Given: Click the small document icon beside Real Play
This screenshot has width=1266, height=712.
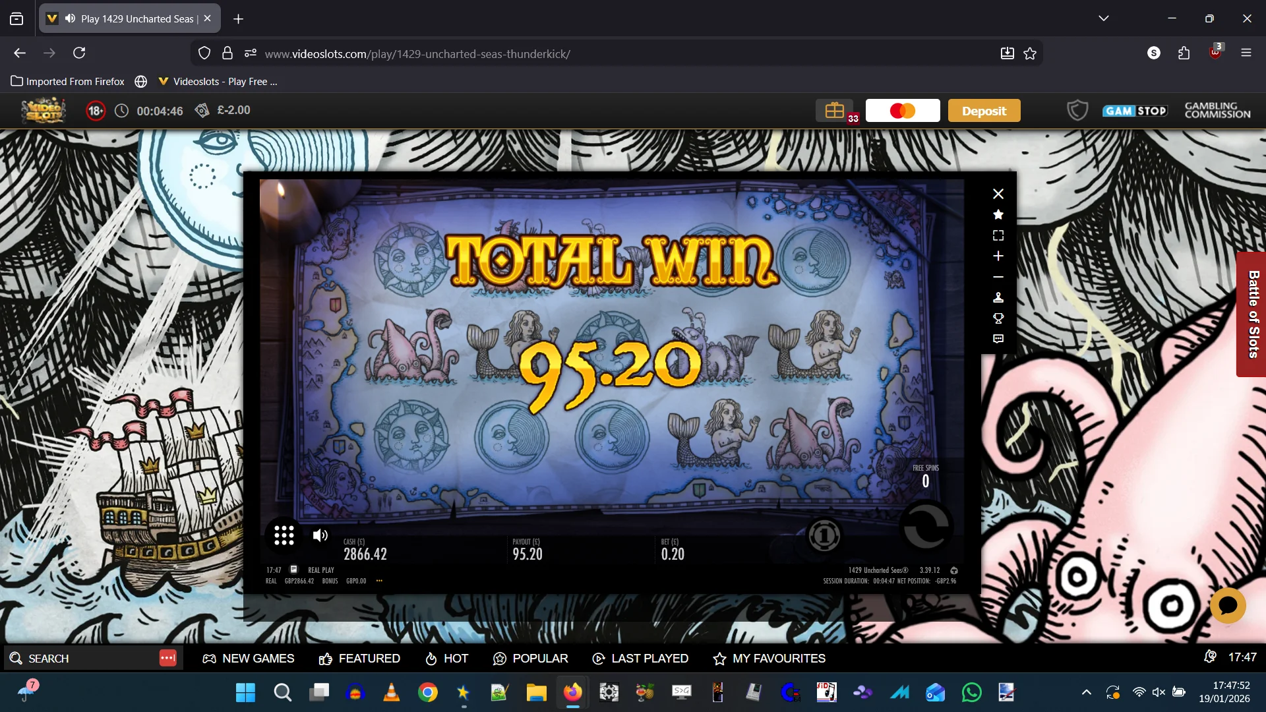Looking at the screenshot, I should click(x=293, y=570).
